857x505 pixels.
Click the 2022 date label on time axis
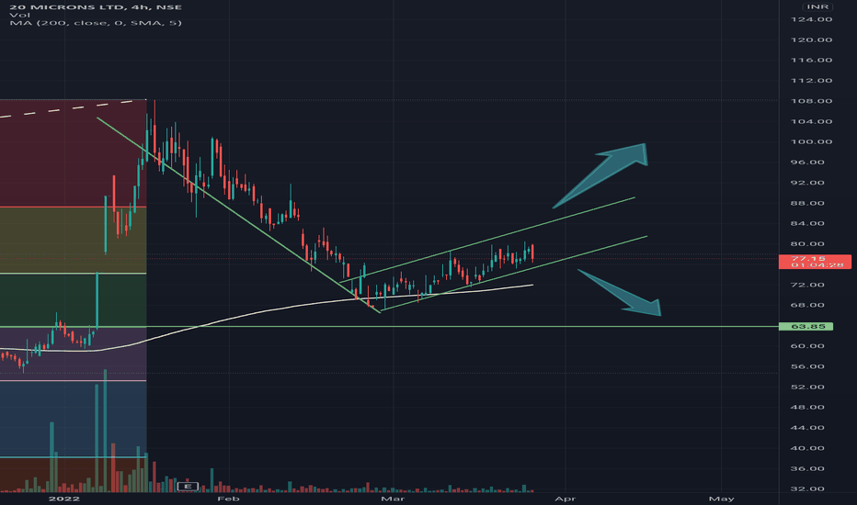coord(64,499)
